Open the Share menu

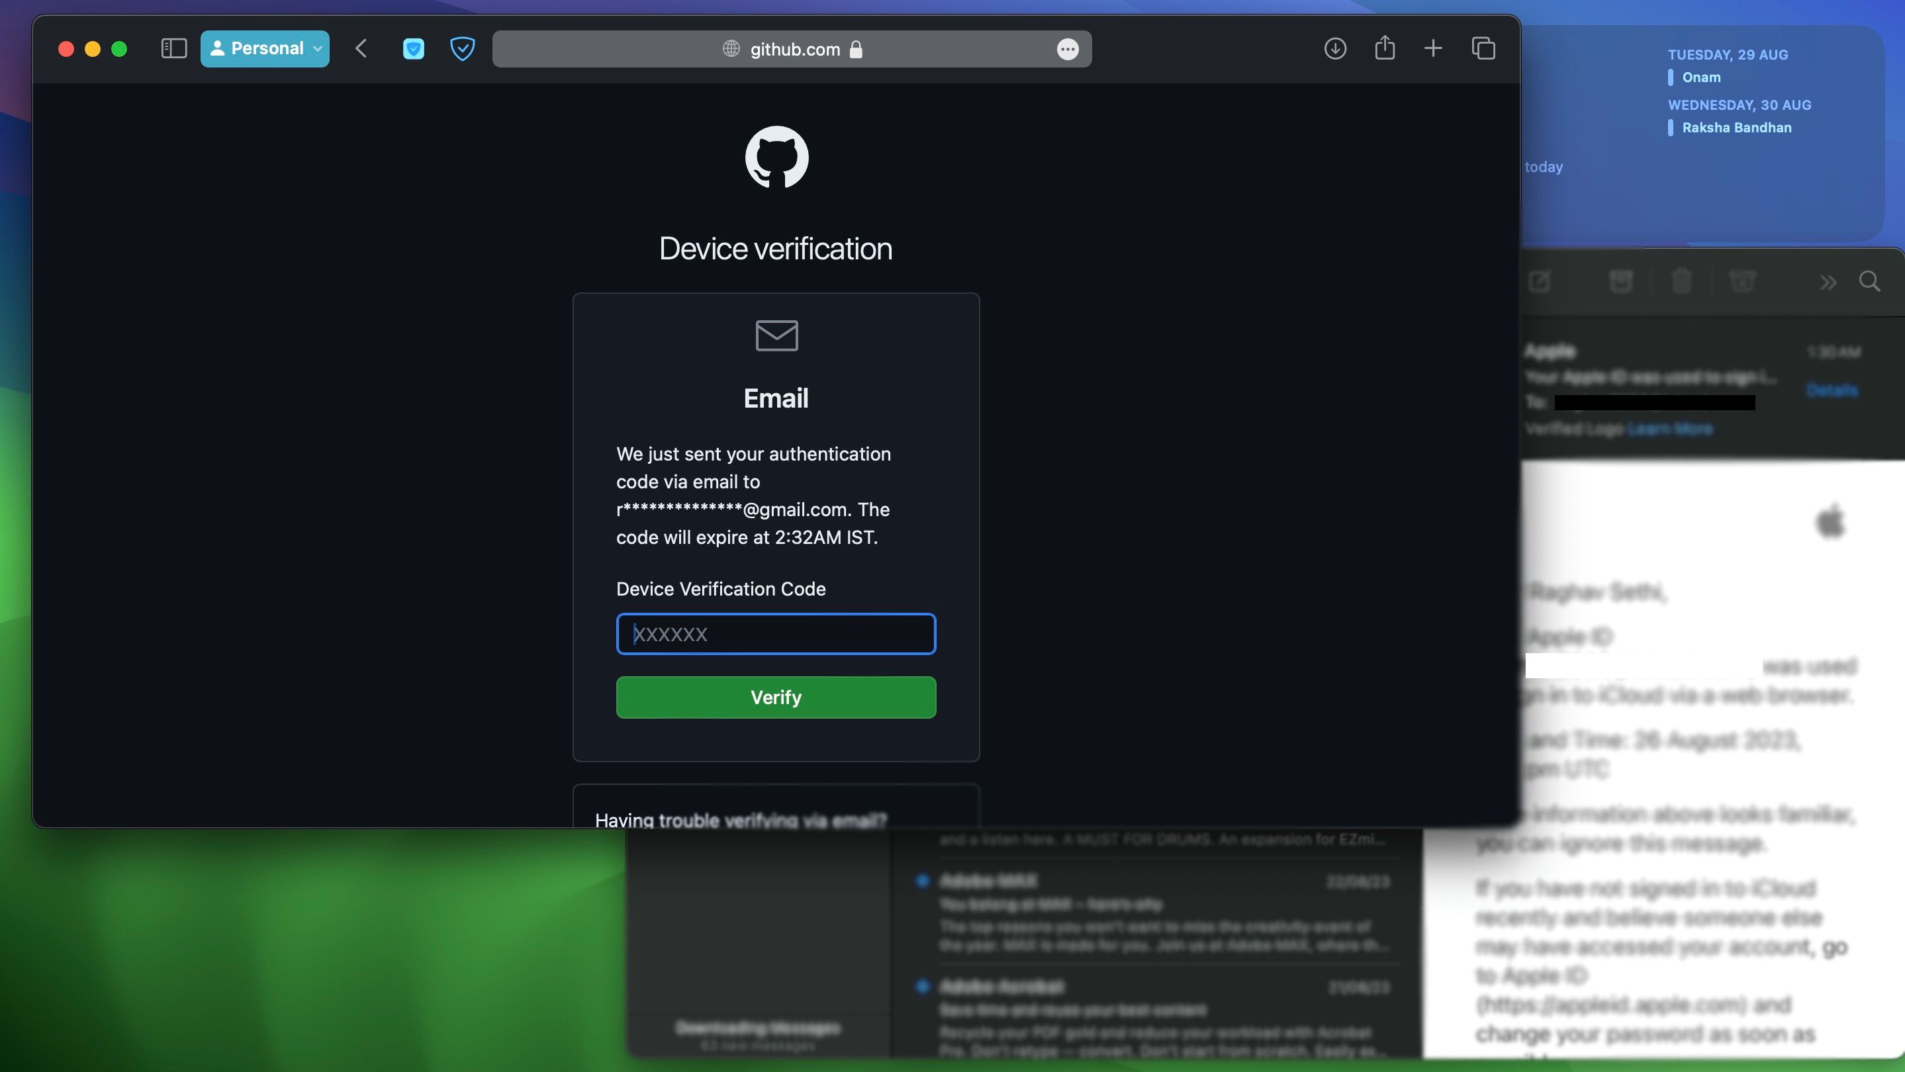[x=1384, y=49]
